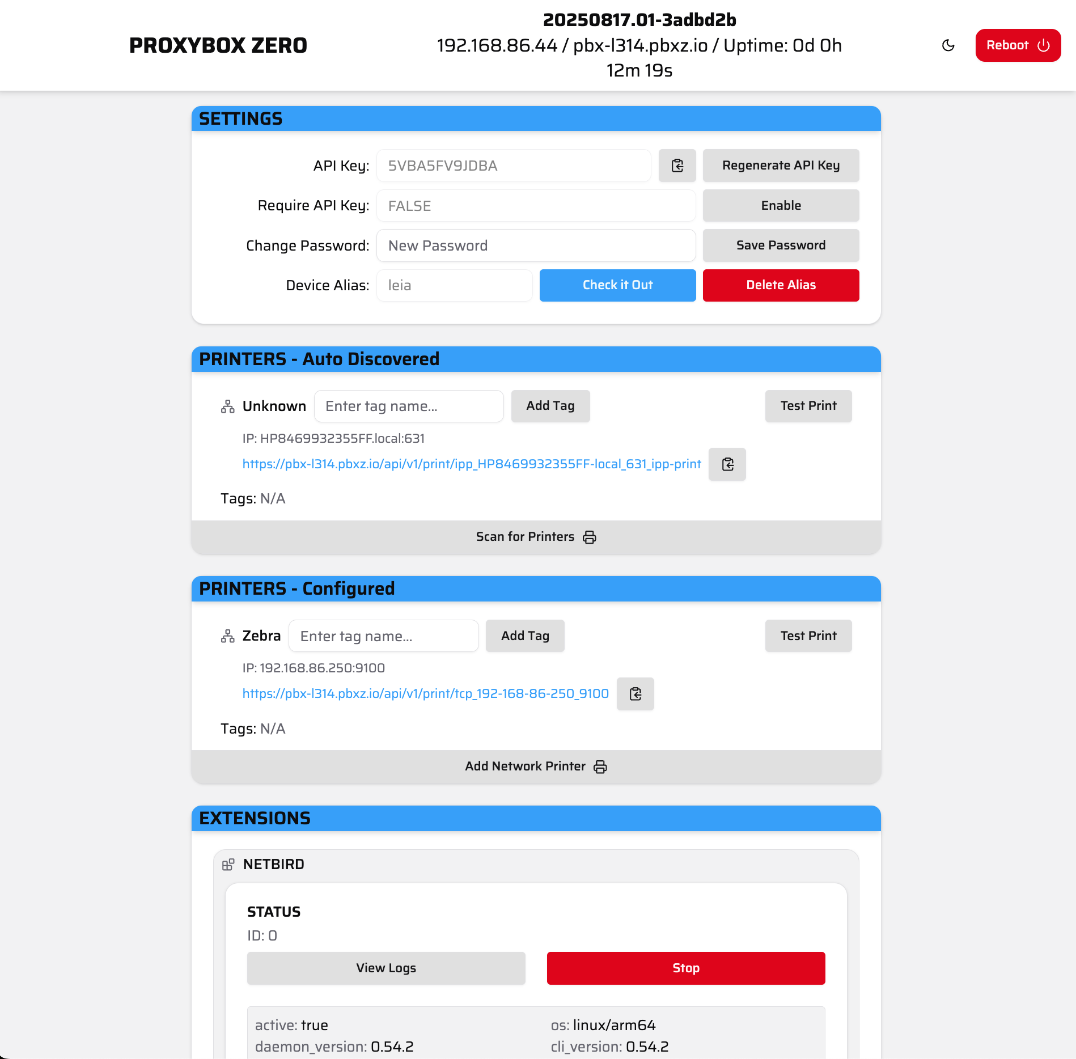Open the Zebra tcp print API link

pos(425,693)
